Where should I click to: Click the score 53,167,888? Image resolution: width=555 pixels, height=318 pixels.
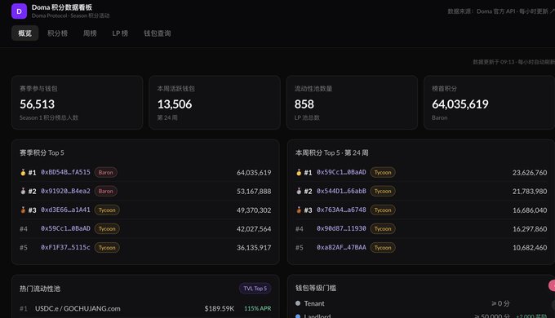pyautogui.click(x=254, y=192)
